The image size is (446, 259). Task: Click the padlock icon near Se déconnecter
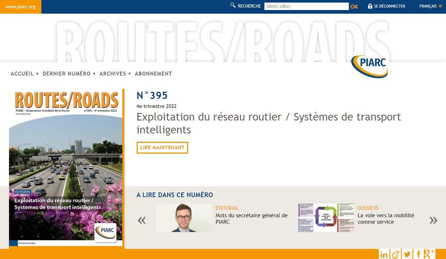[x=370, y=6]
